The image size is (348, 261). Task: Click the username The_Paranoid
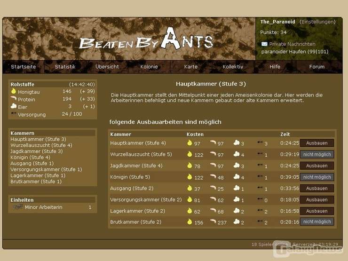coord(277,22)
